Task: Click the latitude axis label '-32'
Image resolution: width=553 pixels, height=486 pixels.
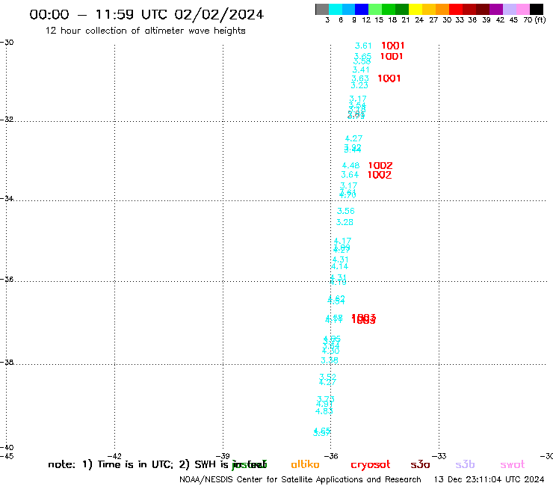Action: pyautogui.click(x=7, y=120)
